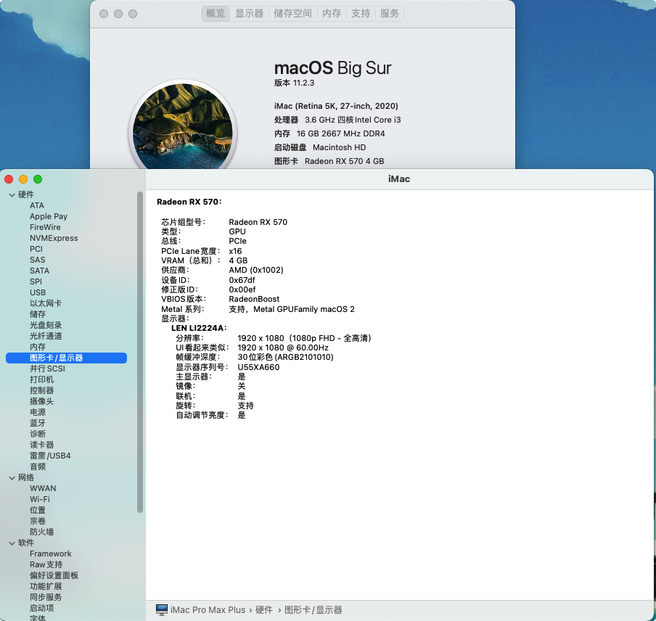Select 功能扩展 under software

[46, 586]
